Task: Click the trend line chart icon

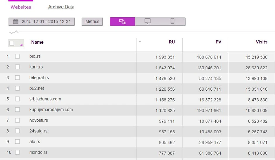Action: click(13, 32)
